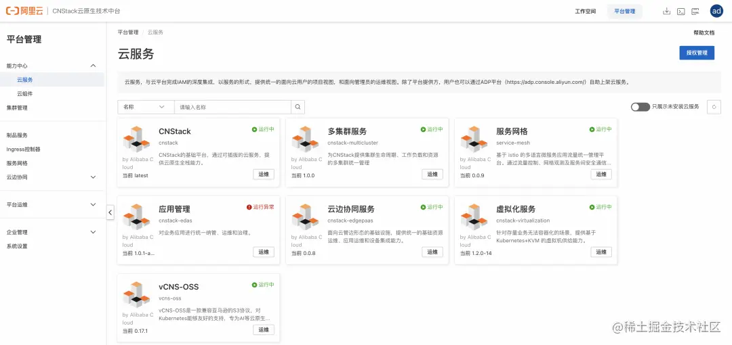Viewport: 732px width, 345px height.
Task: Expand the 平台运维 sidebar section
Action: 93,205
